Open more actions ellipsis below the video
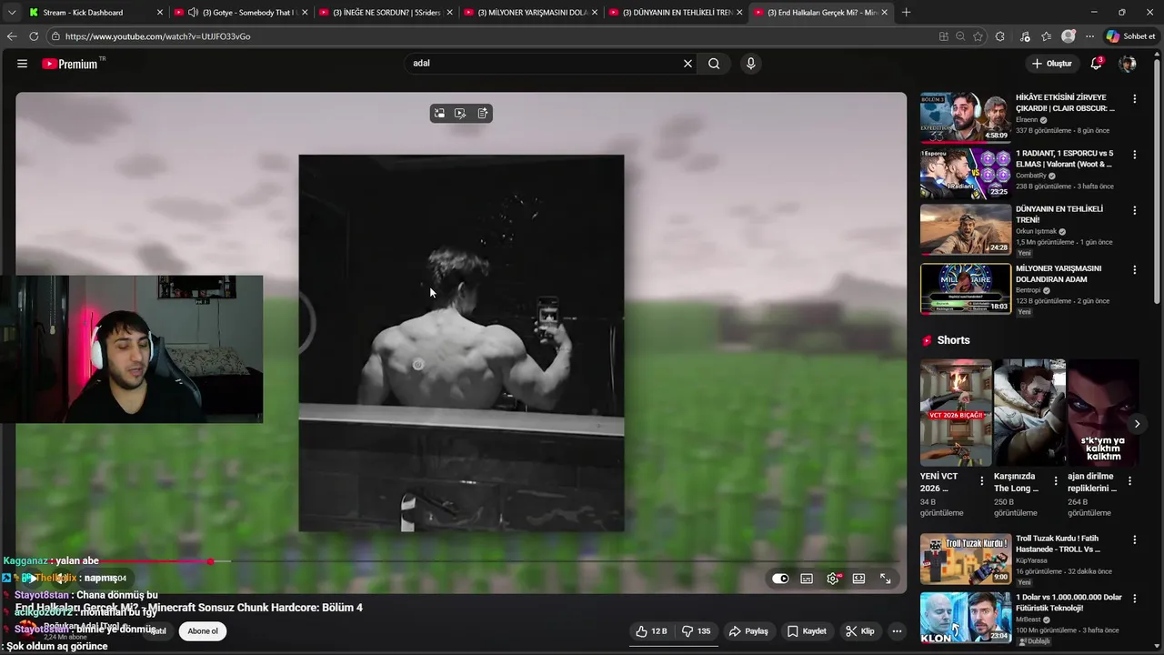This screenshot has width=1164, height=655. tap(897, 631)
